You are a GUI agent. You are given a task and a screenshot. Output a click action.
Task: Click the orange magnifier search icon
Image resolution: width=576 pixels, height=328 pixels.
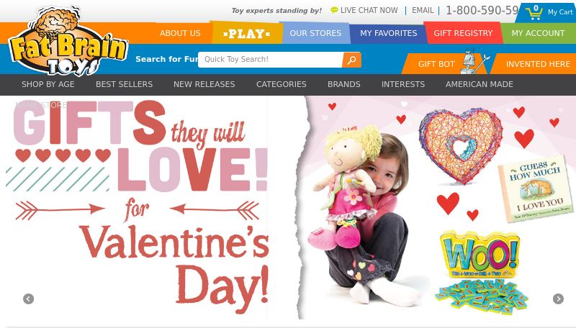[351, 60]
